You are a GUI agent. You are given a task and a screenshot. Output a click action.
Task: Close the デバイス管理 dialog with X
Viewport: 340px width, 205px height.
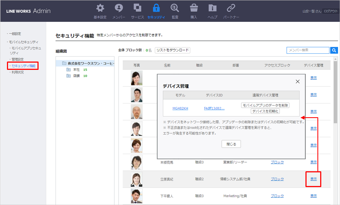pos(297,82)
